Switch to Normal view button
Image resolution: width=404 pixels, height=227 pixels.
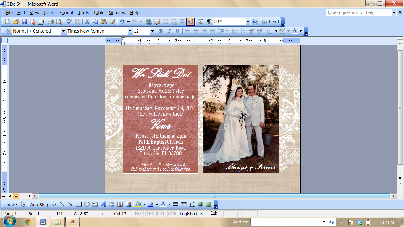pyautogui.click(x=4, y=196)
